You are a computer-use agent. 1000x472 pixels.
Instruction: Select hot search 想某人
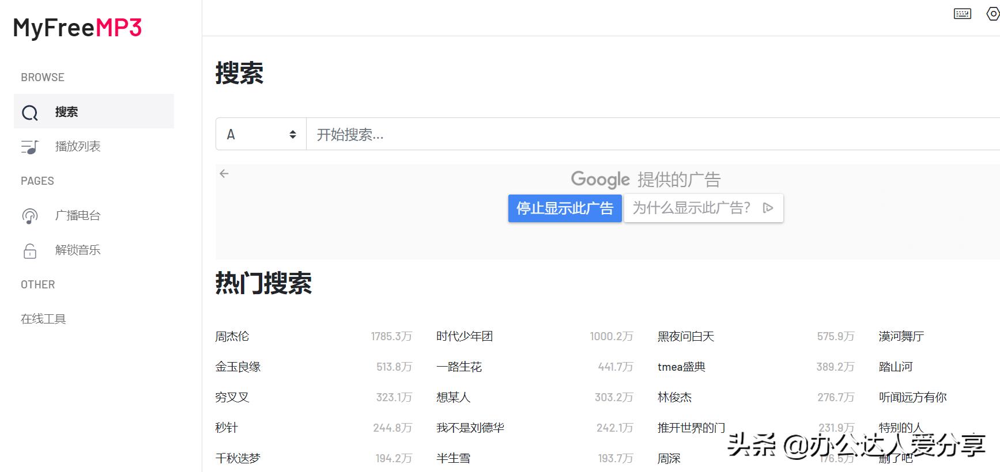tap(454, 397)
